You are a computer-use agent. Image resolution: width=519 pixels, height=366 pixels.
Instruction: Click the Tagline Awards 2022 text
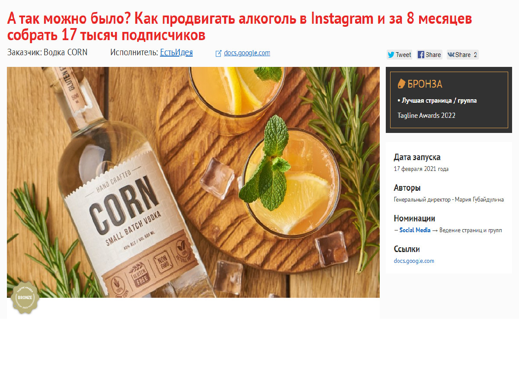[426, 115]
